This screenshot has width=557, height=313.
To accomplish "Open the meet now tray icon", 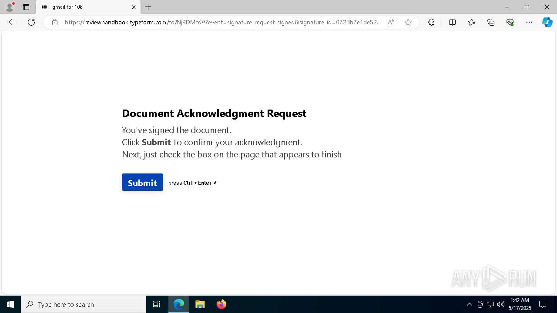I will [480, 304].
